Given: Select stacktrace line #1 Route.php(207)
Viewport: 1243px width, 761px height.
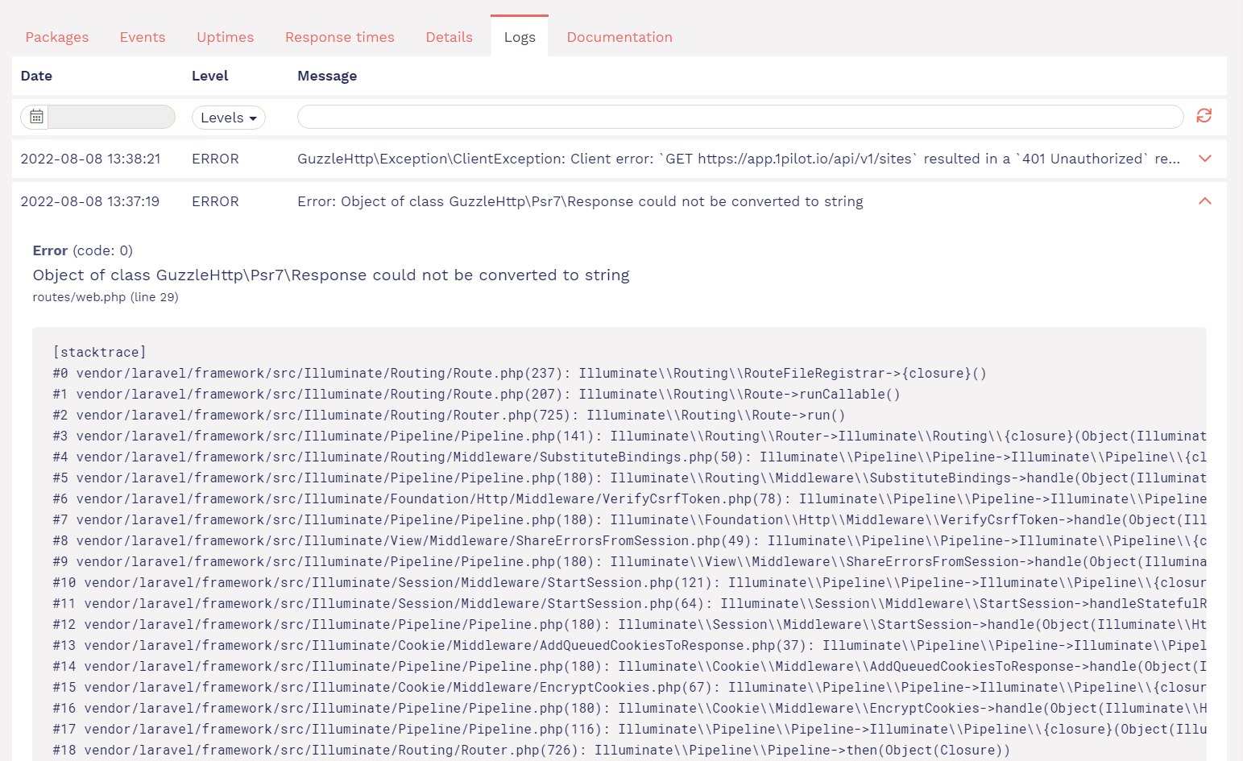Looking at the screenshot, I should coord(476,394).
